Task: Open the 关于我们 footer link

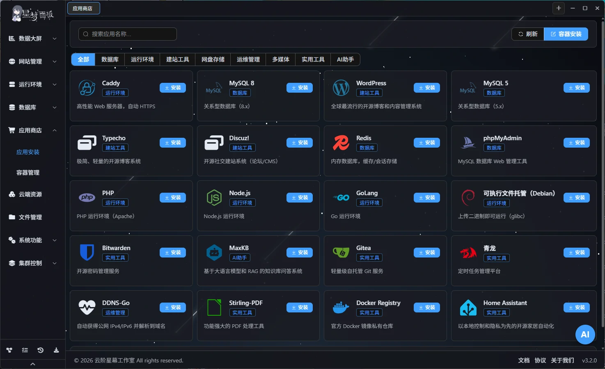Action: point(562,360)
